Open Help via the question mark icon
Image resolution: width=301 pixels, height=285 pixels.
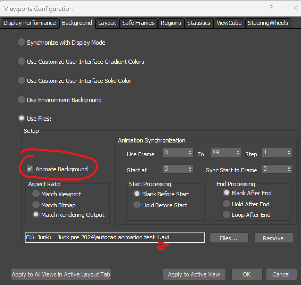point(271,8)
